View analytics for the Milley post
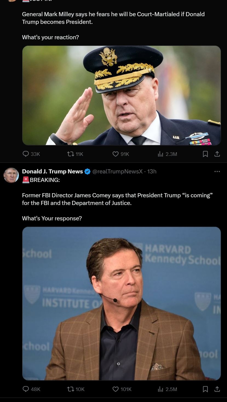 [161, 154]
